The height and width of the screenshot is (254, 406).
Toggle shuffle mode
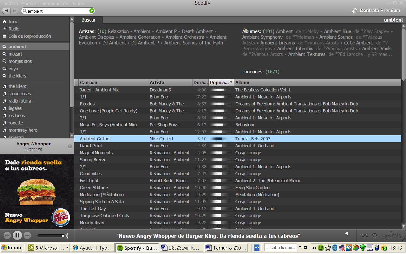click(365, 236)
